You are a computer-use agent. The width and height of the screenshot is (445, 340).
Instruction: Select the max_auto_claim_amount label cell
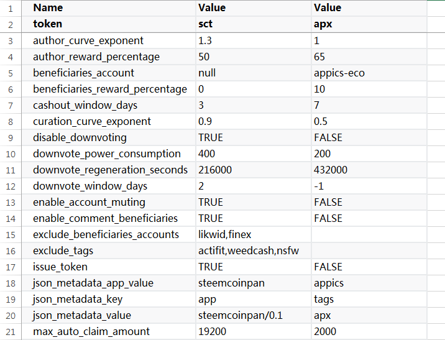point(91,331)
